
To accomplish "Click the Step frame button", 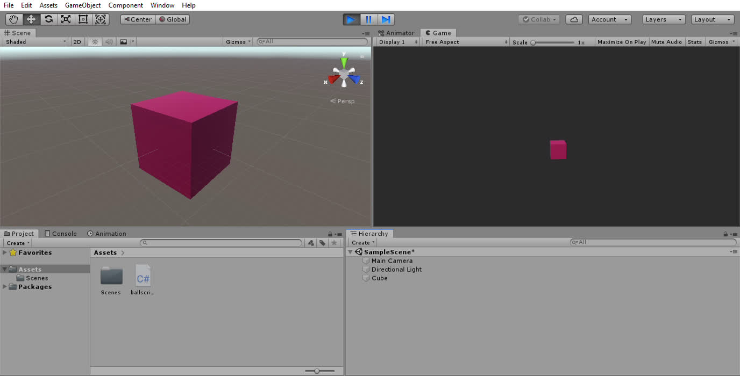I will [386, 19].
